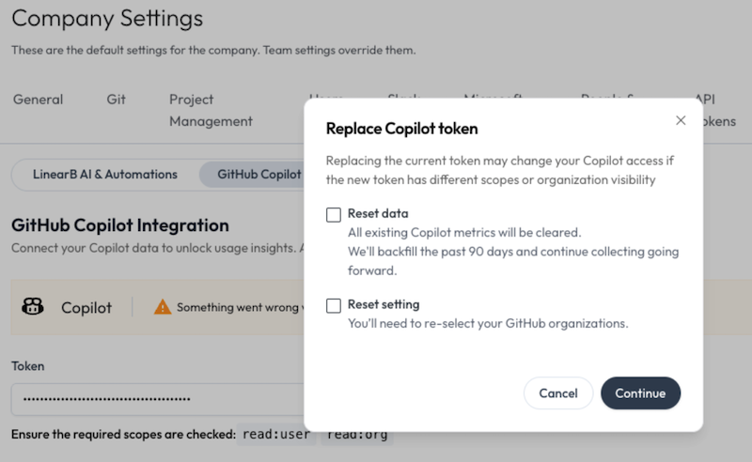Click the Company Settings page heading
Image resolution: width=752 pixels, height=462 pixels.
[x=107, y=18]
